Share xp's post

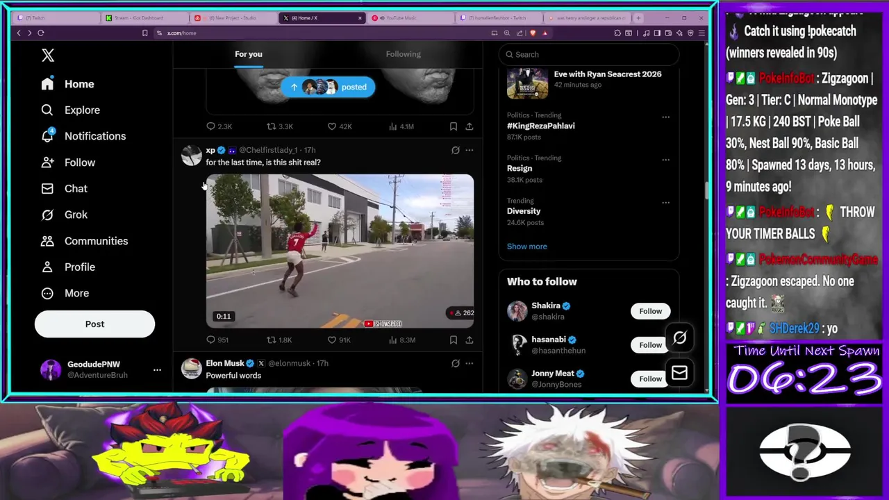(470, 340)
